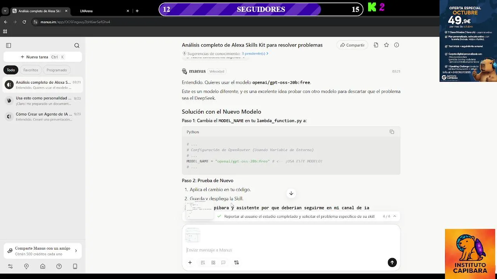Viewport: 497px width, 279px height.
Task: Close the LMArena browser tab
Action: click(x=128, y=11)
